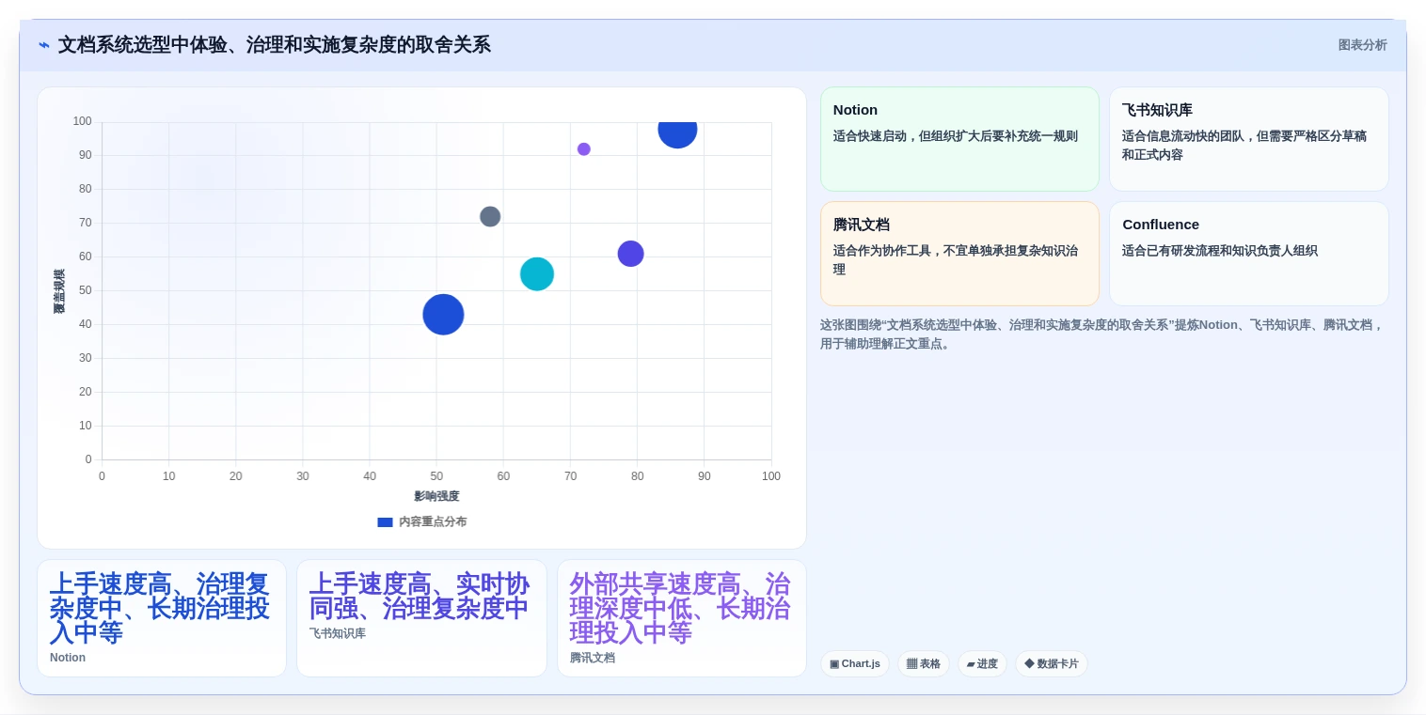Click the page title 文档系统选型中体验
The image size is (1426, 715).
pos(274,45)
